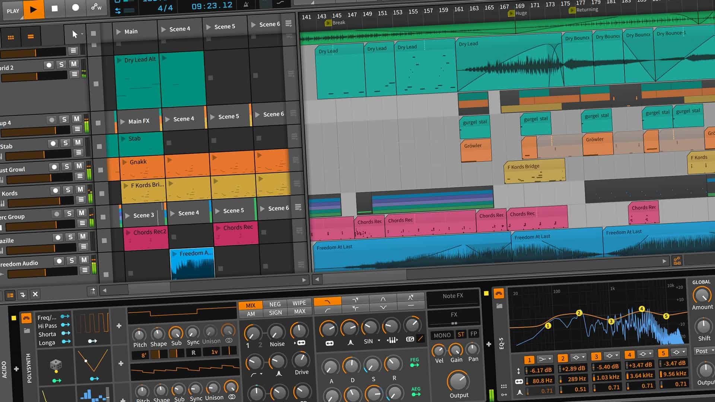The image size is (715, 402).
Task: Launch the Gnakk clip play arrow
Action: coord(125,162)
